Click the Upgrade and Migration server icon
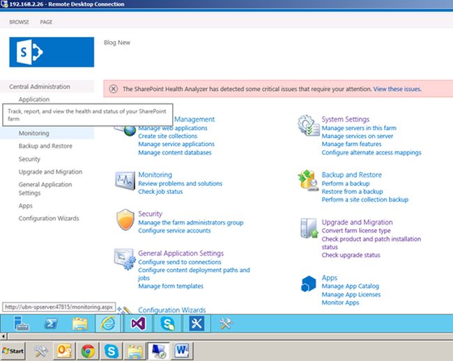453x361 pixels. click(309, 228)
